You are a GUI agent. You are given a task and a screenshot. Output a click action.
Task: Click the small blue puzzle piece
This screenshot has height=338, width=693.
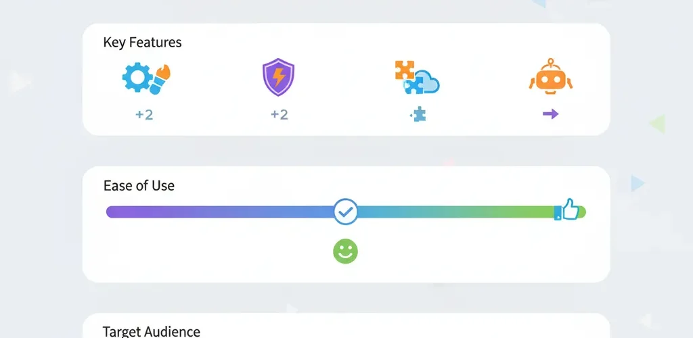point(416,115)
